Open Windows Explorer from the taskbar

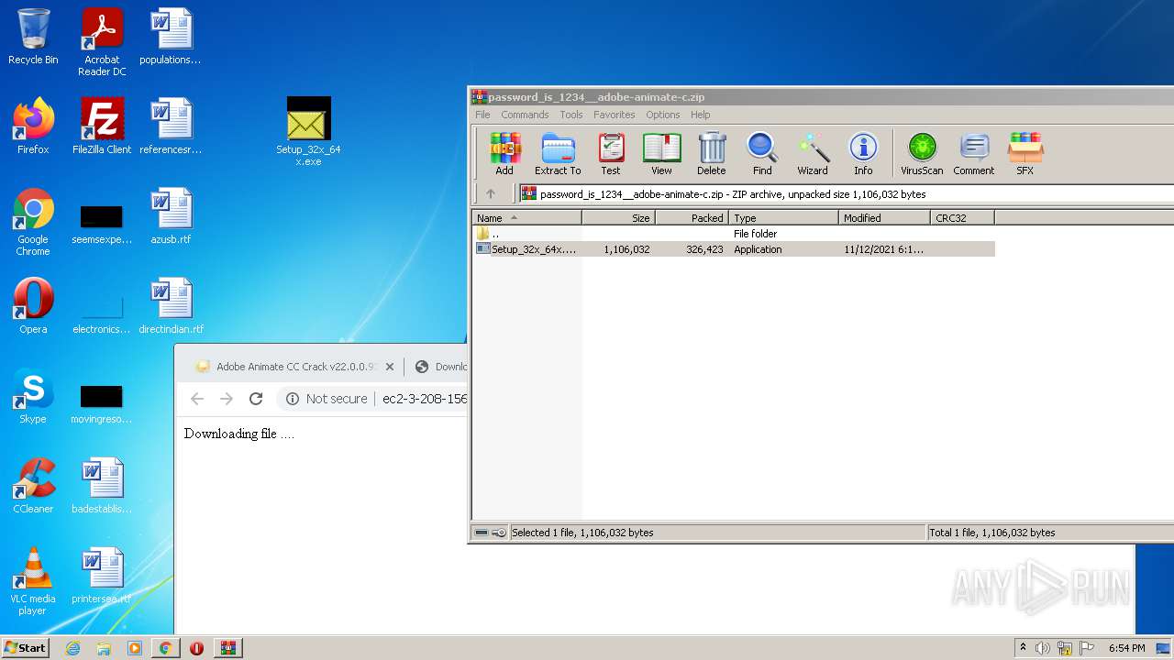104,648
